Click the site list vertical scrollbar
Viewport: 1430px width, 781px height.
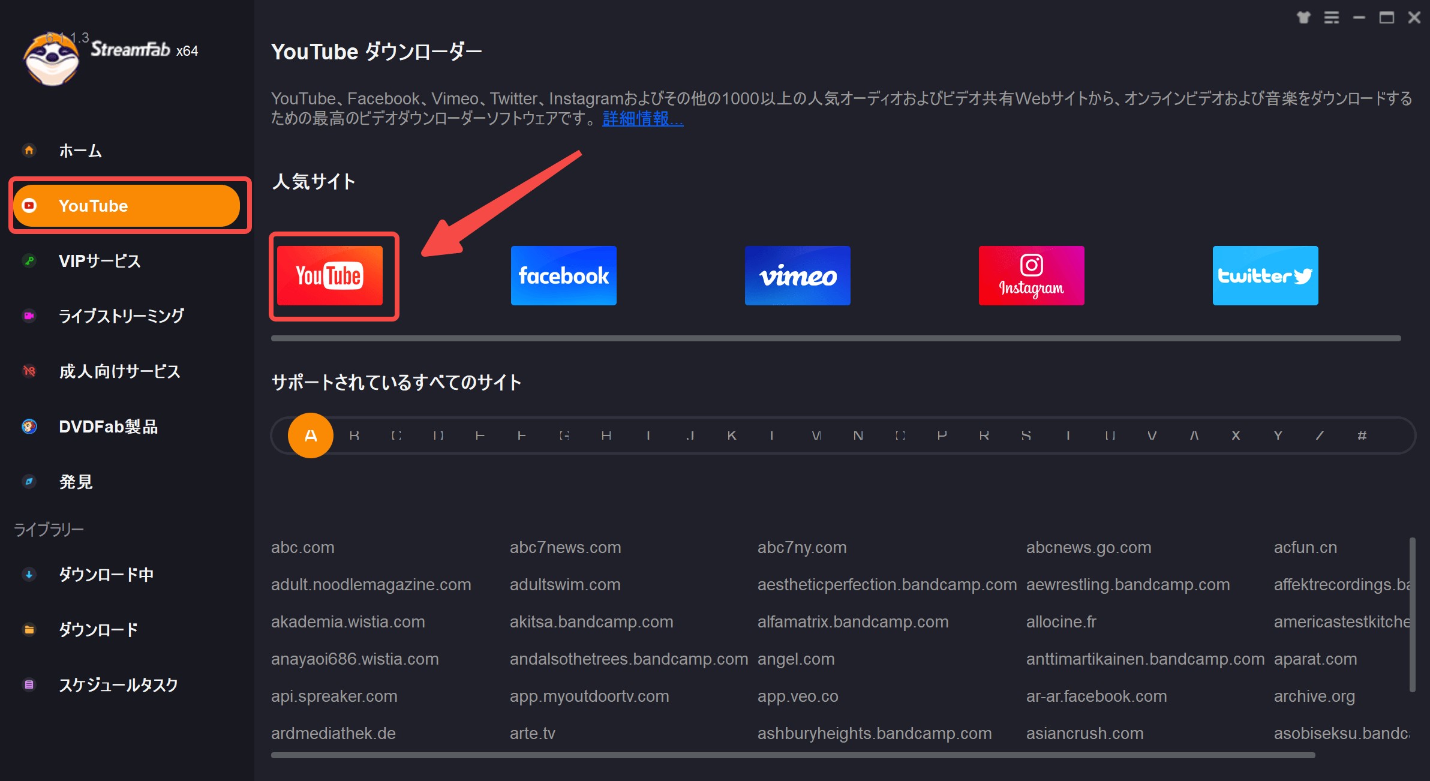point(1412,614)
